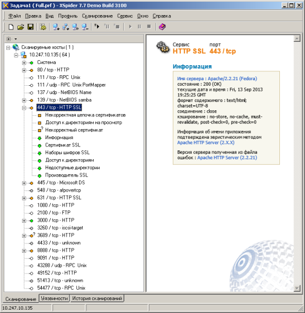
Task: Open file using the folder toolbar icon
Action: click(21, 27)
